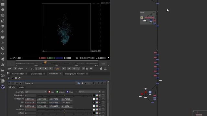The height and width of the screenshot is (116, 207).
Task: Go to last frame button
Action: [x=74, y=69]
